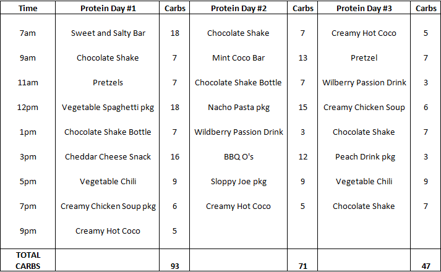Select the TOTAL CARBS row label
441x272 pixels.
pos(27,260)
